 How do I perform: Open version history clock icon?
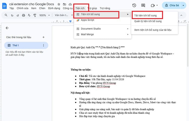134,5
